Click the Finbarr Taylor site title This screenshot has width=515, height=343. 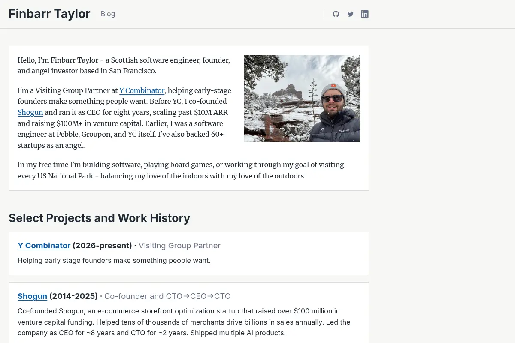pos(49,14)
